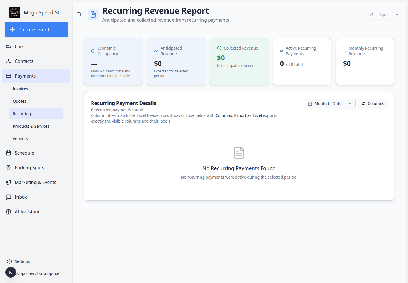The image size is (408, 283).
Task: Click 'Expected for selected period' text
Action: tap(171, 73)
